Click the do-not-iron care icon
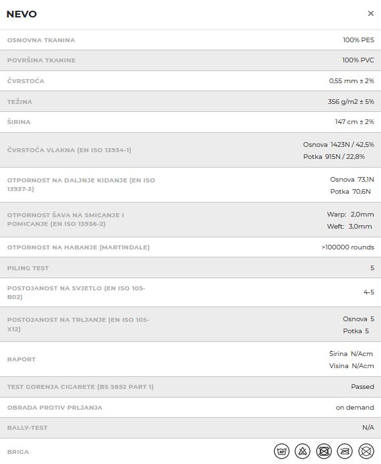The image size is (381, 464). [x=345, y=451]
